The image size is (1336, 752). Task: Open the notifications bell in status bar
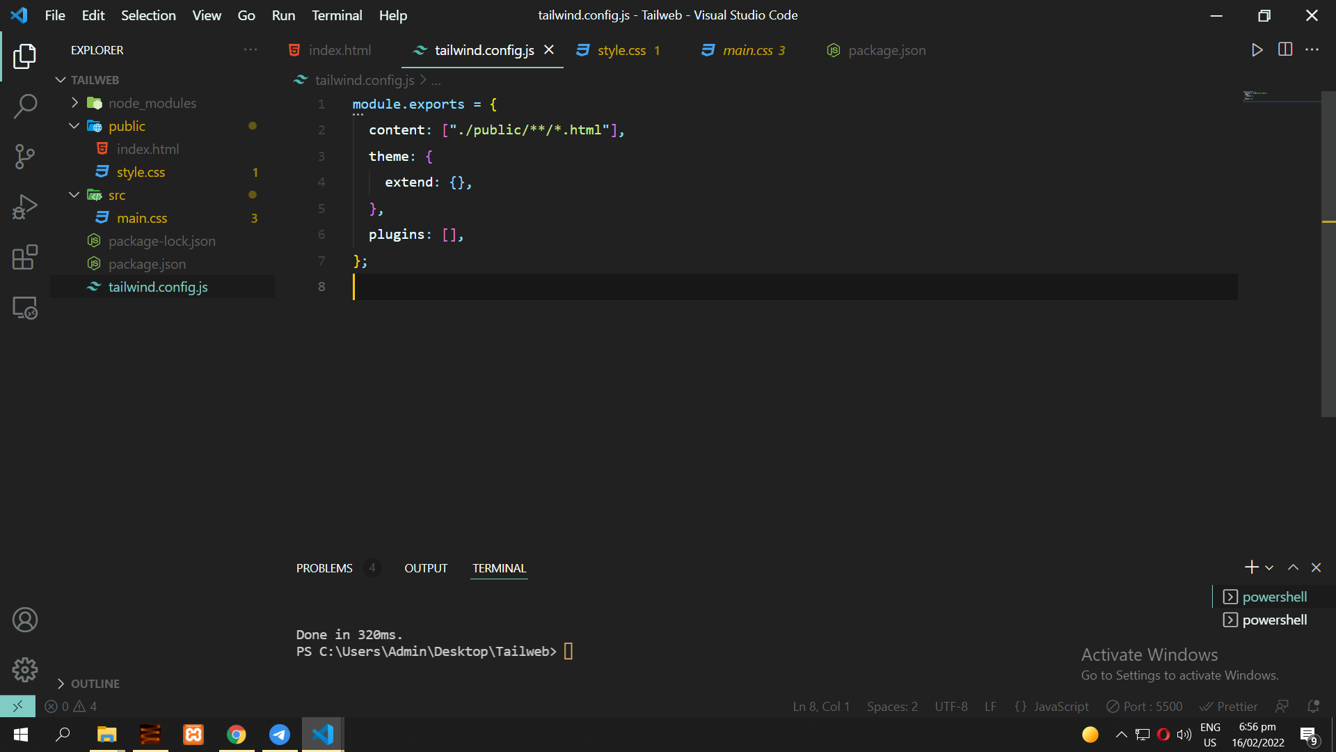coord(1314,706)
